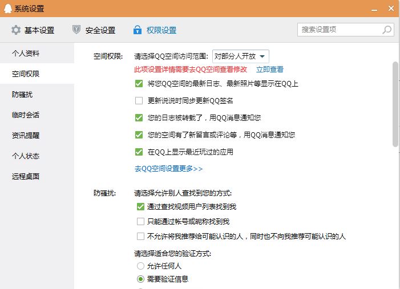
Task: Close the 系统设置 window
Action: click(x=391, y=9)
